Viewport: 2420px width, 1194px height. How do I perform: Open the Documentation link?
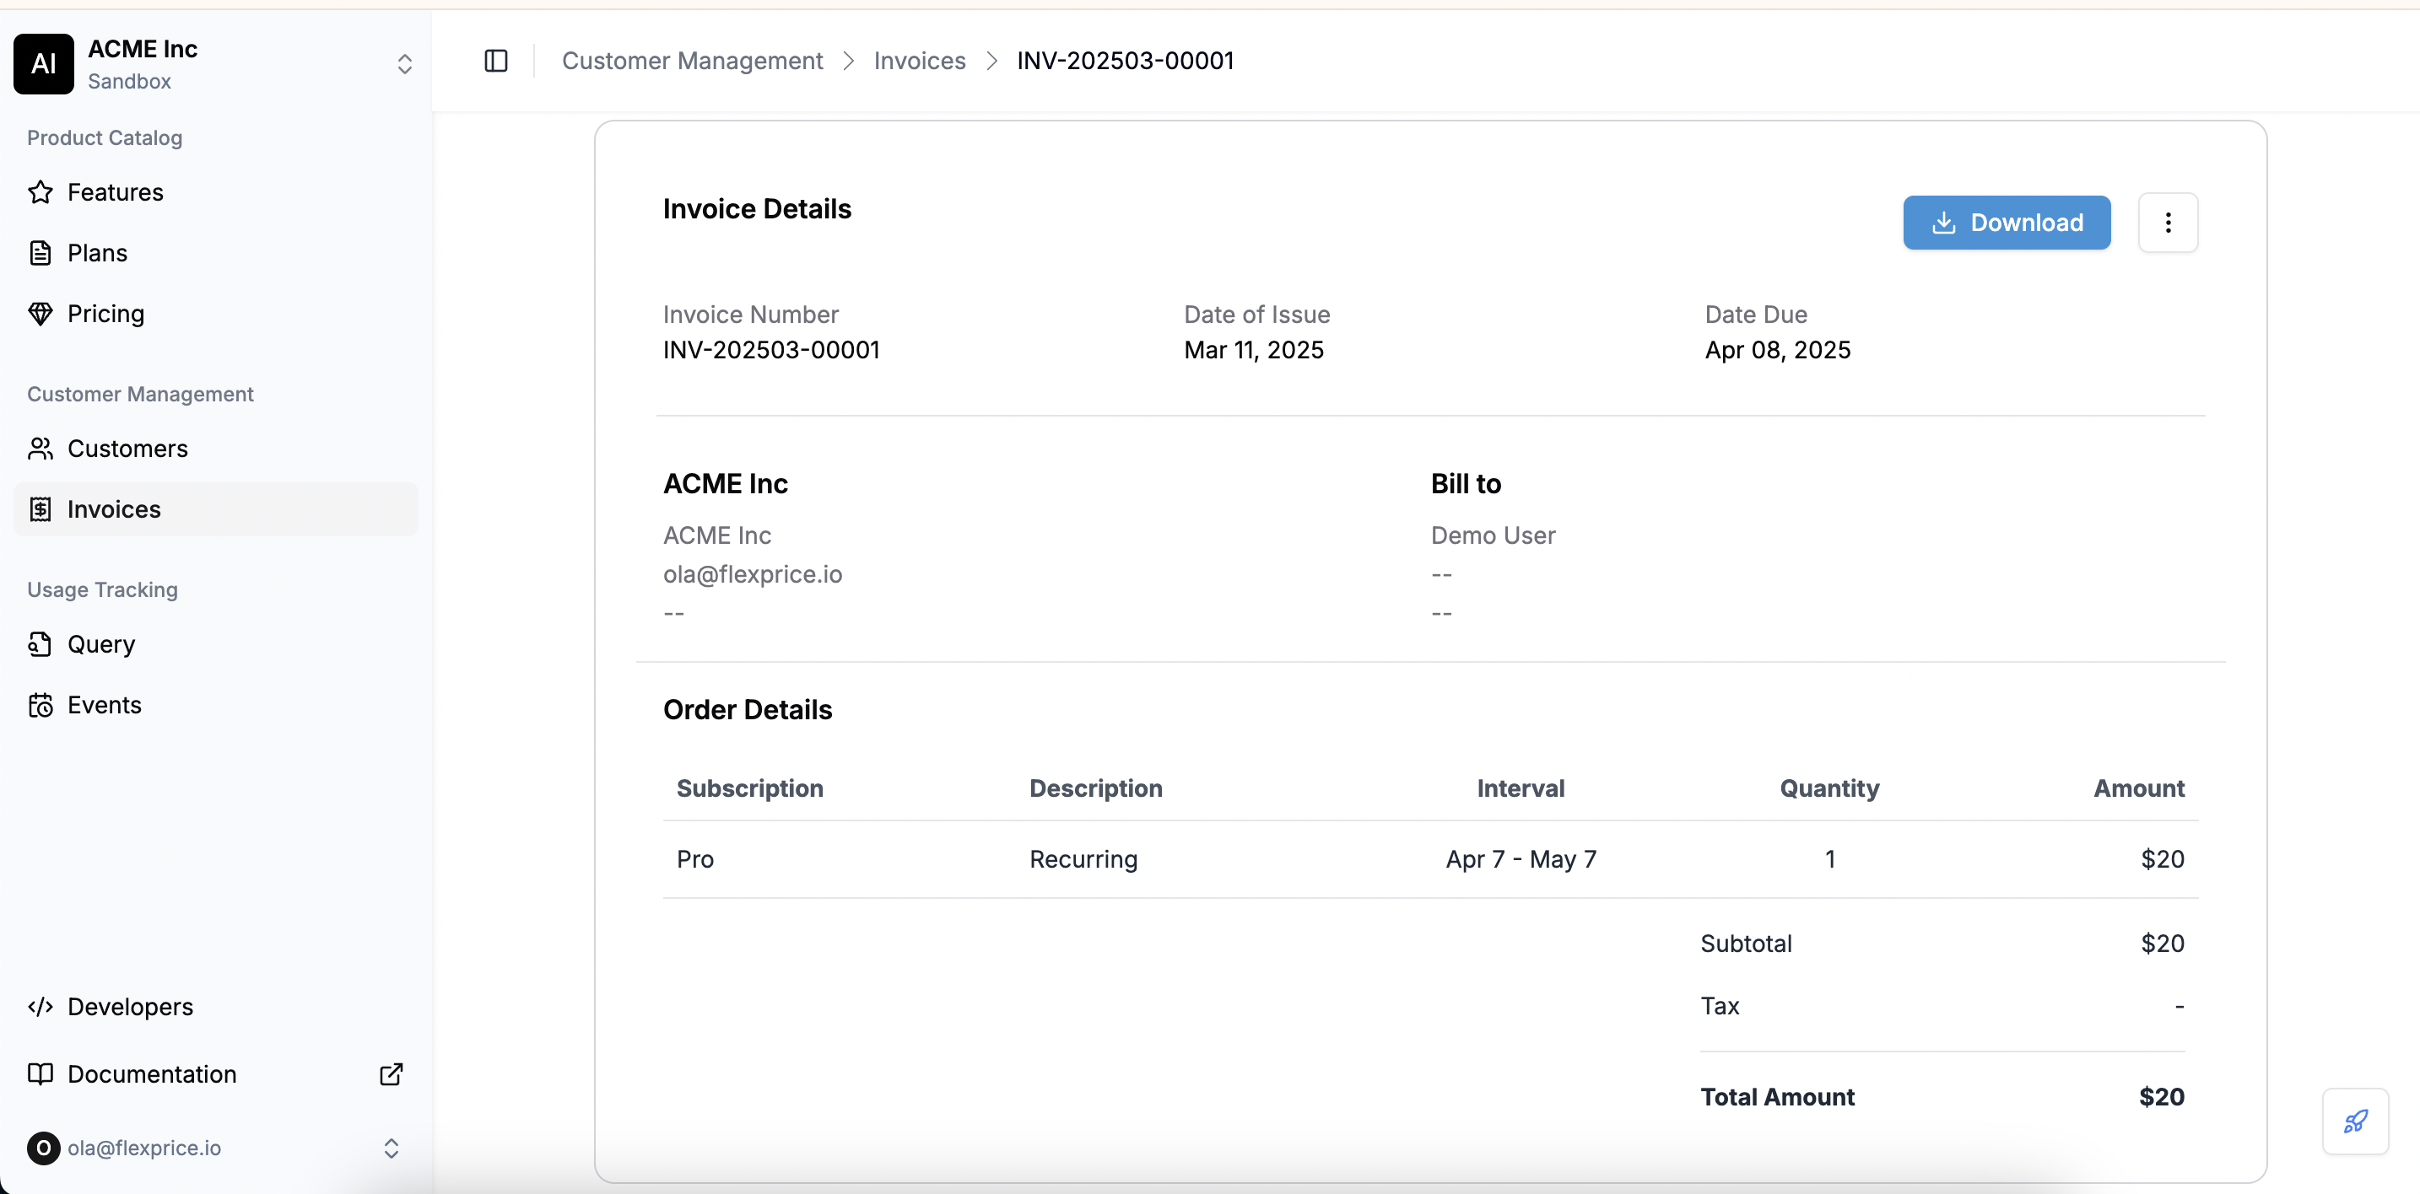151,1074
